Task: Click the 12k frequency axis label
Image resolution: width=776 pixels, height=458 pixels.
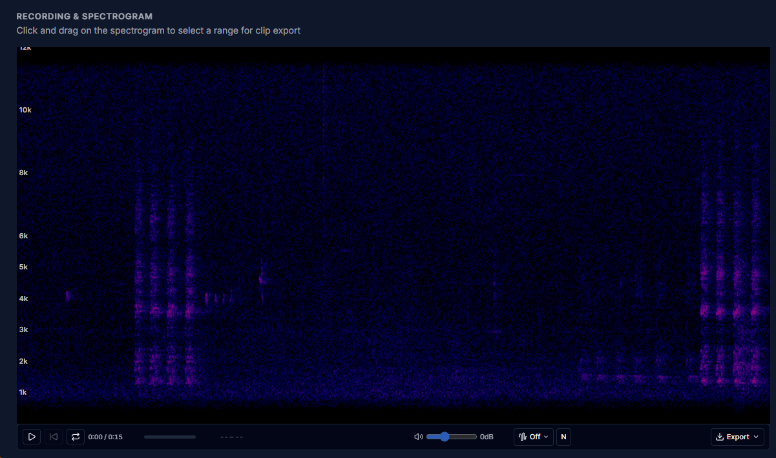Action: pos(25,48)
